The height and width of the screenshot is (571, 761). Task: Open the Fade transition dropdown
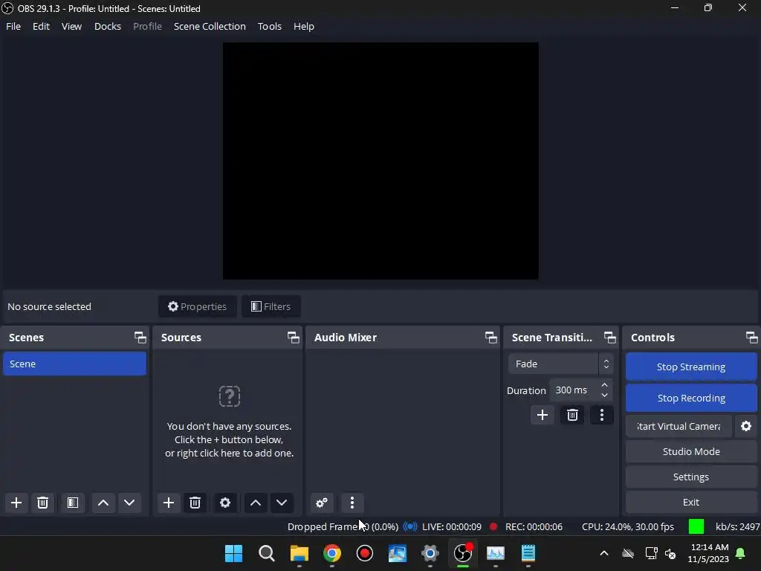(560, 364)
